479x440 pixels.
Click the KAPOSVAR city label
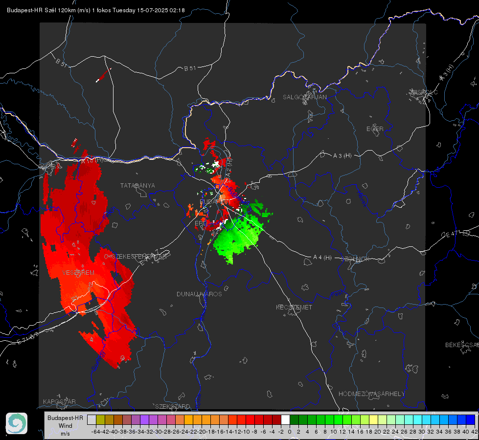tap(59, 401)
